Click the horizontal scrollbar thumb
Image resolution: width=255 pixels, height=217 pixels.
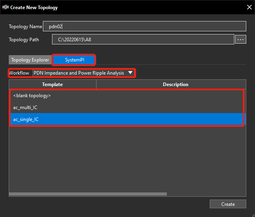[88, 194]
